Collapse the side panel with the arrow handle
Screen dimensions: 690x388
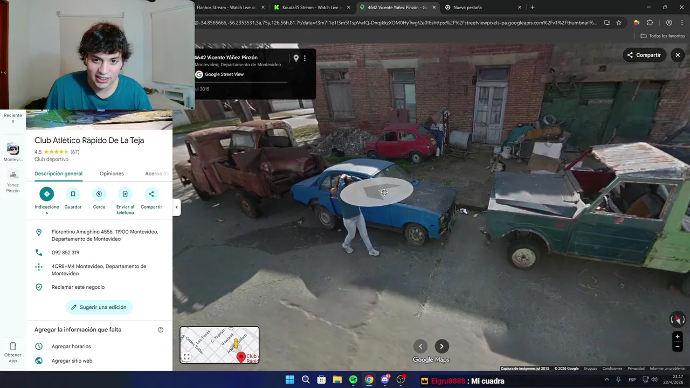176,207
